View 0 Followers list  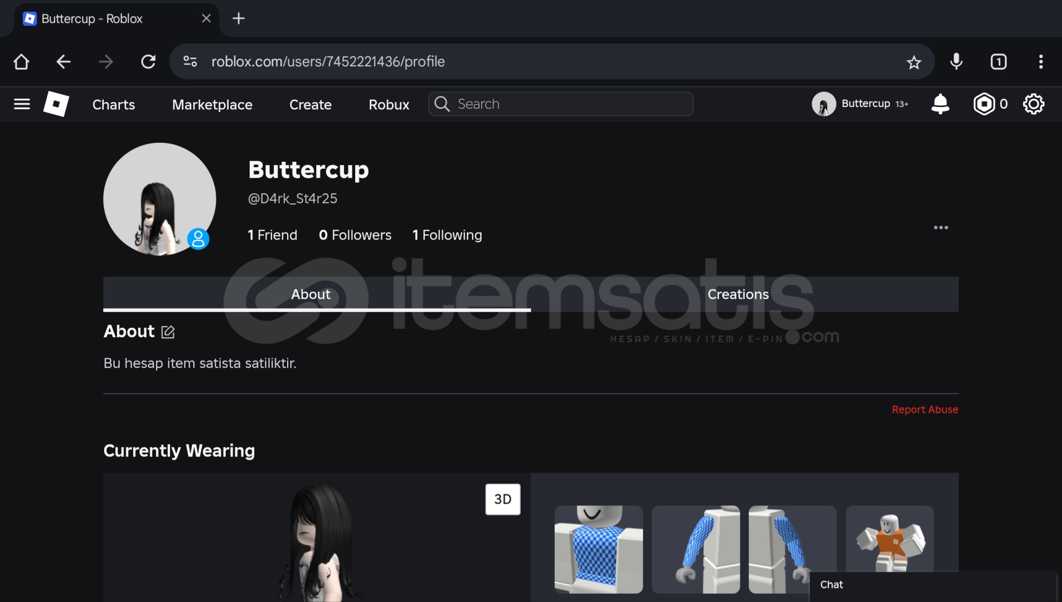click(355, 235)
